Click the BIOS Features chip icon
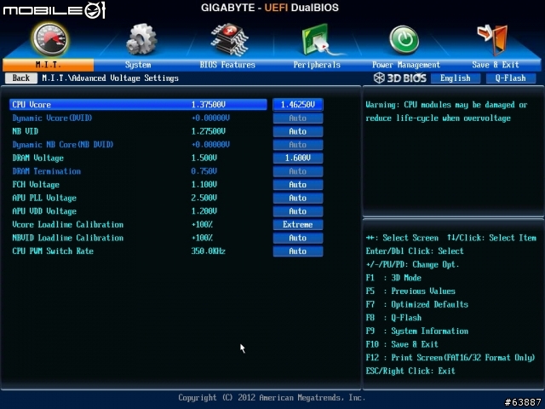The image size is (545, 409). click(x=229, y=39)
